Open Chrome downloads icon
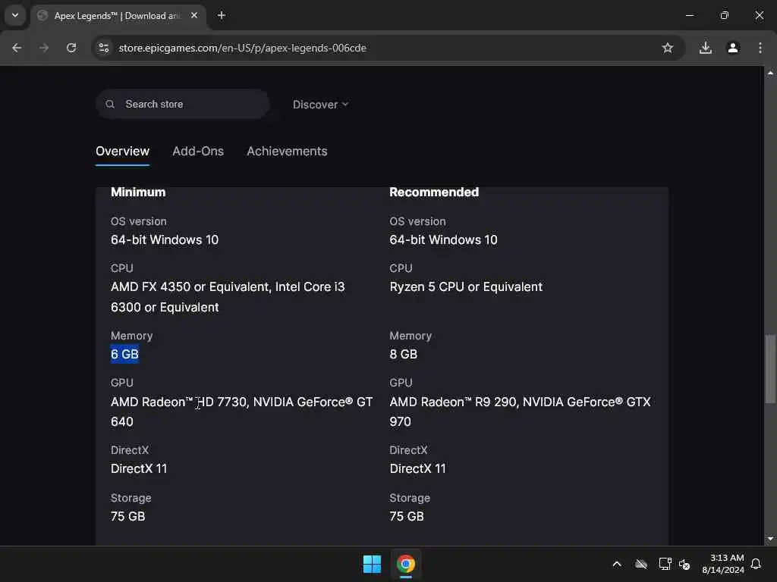 [706, 48]
